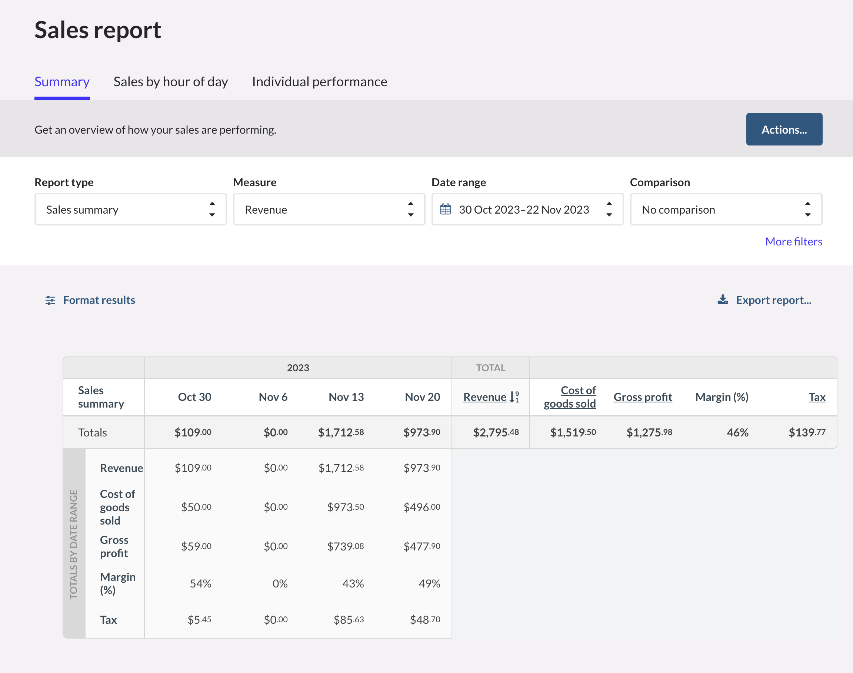853x673 pixels.
Task: Click the Comparison selector arrows icon
Action: 807,209
